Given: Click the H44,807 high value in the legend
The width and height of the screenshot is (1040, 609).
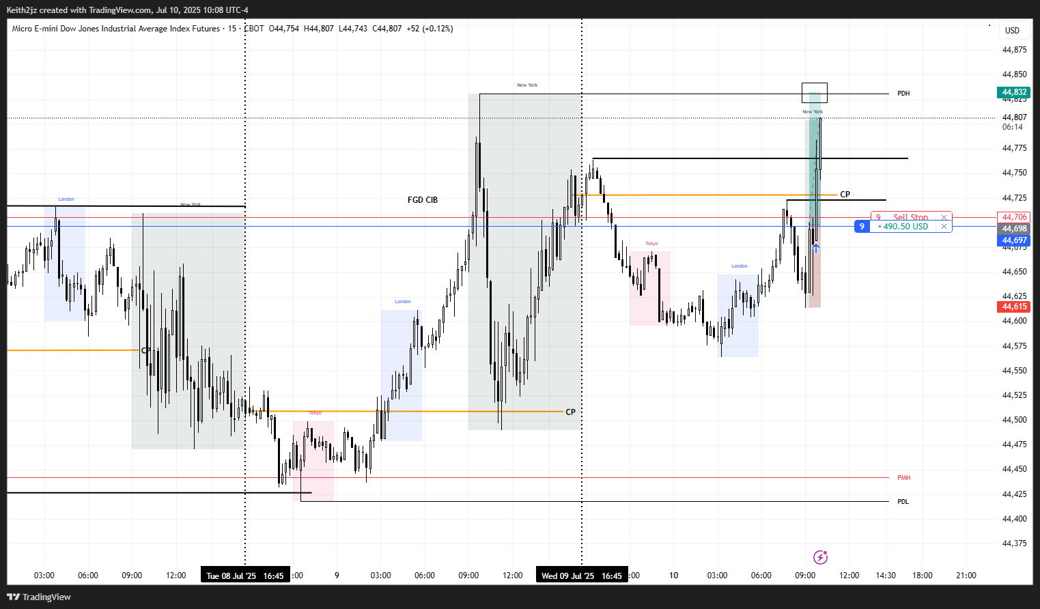Looking at the screenshot, I should pos(319,29).
